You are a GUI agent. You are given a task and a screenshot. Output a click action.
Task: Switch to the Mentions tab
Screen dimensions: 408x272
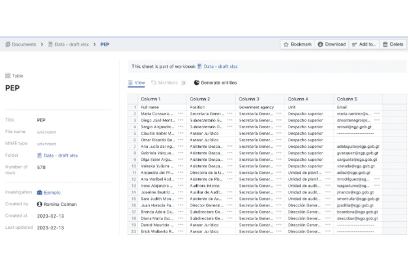coord(168,83)
